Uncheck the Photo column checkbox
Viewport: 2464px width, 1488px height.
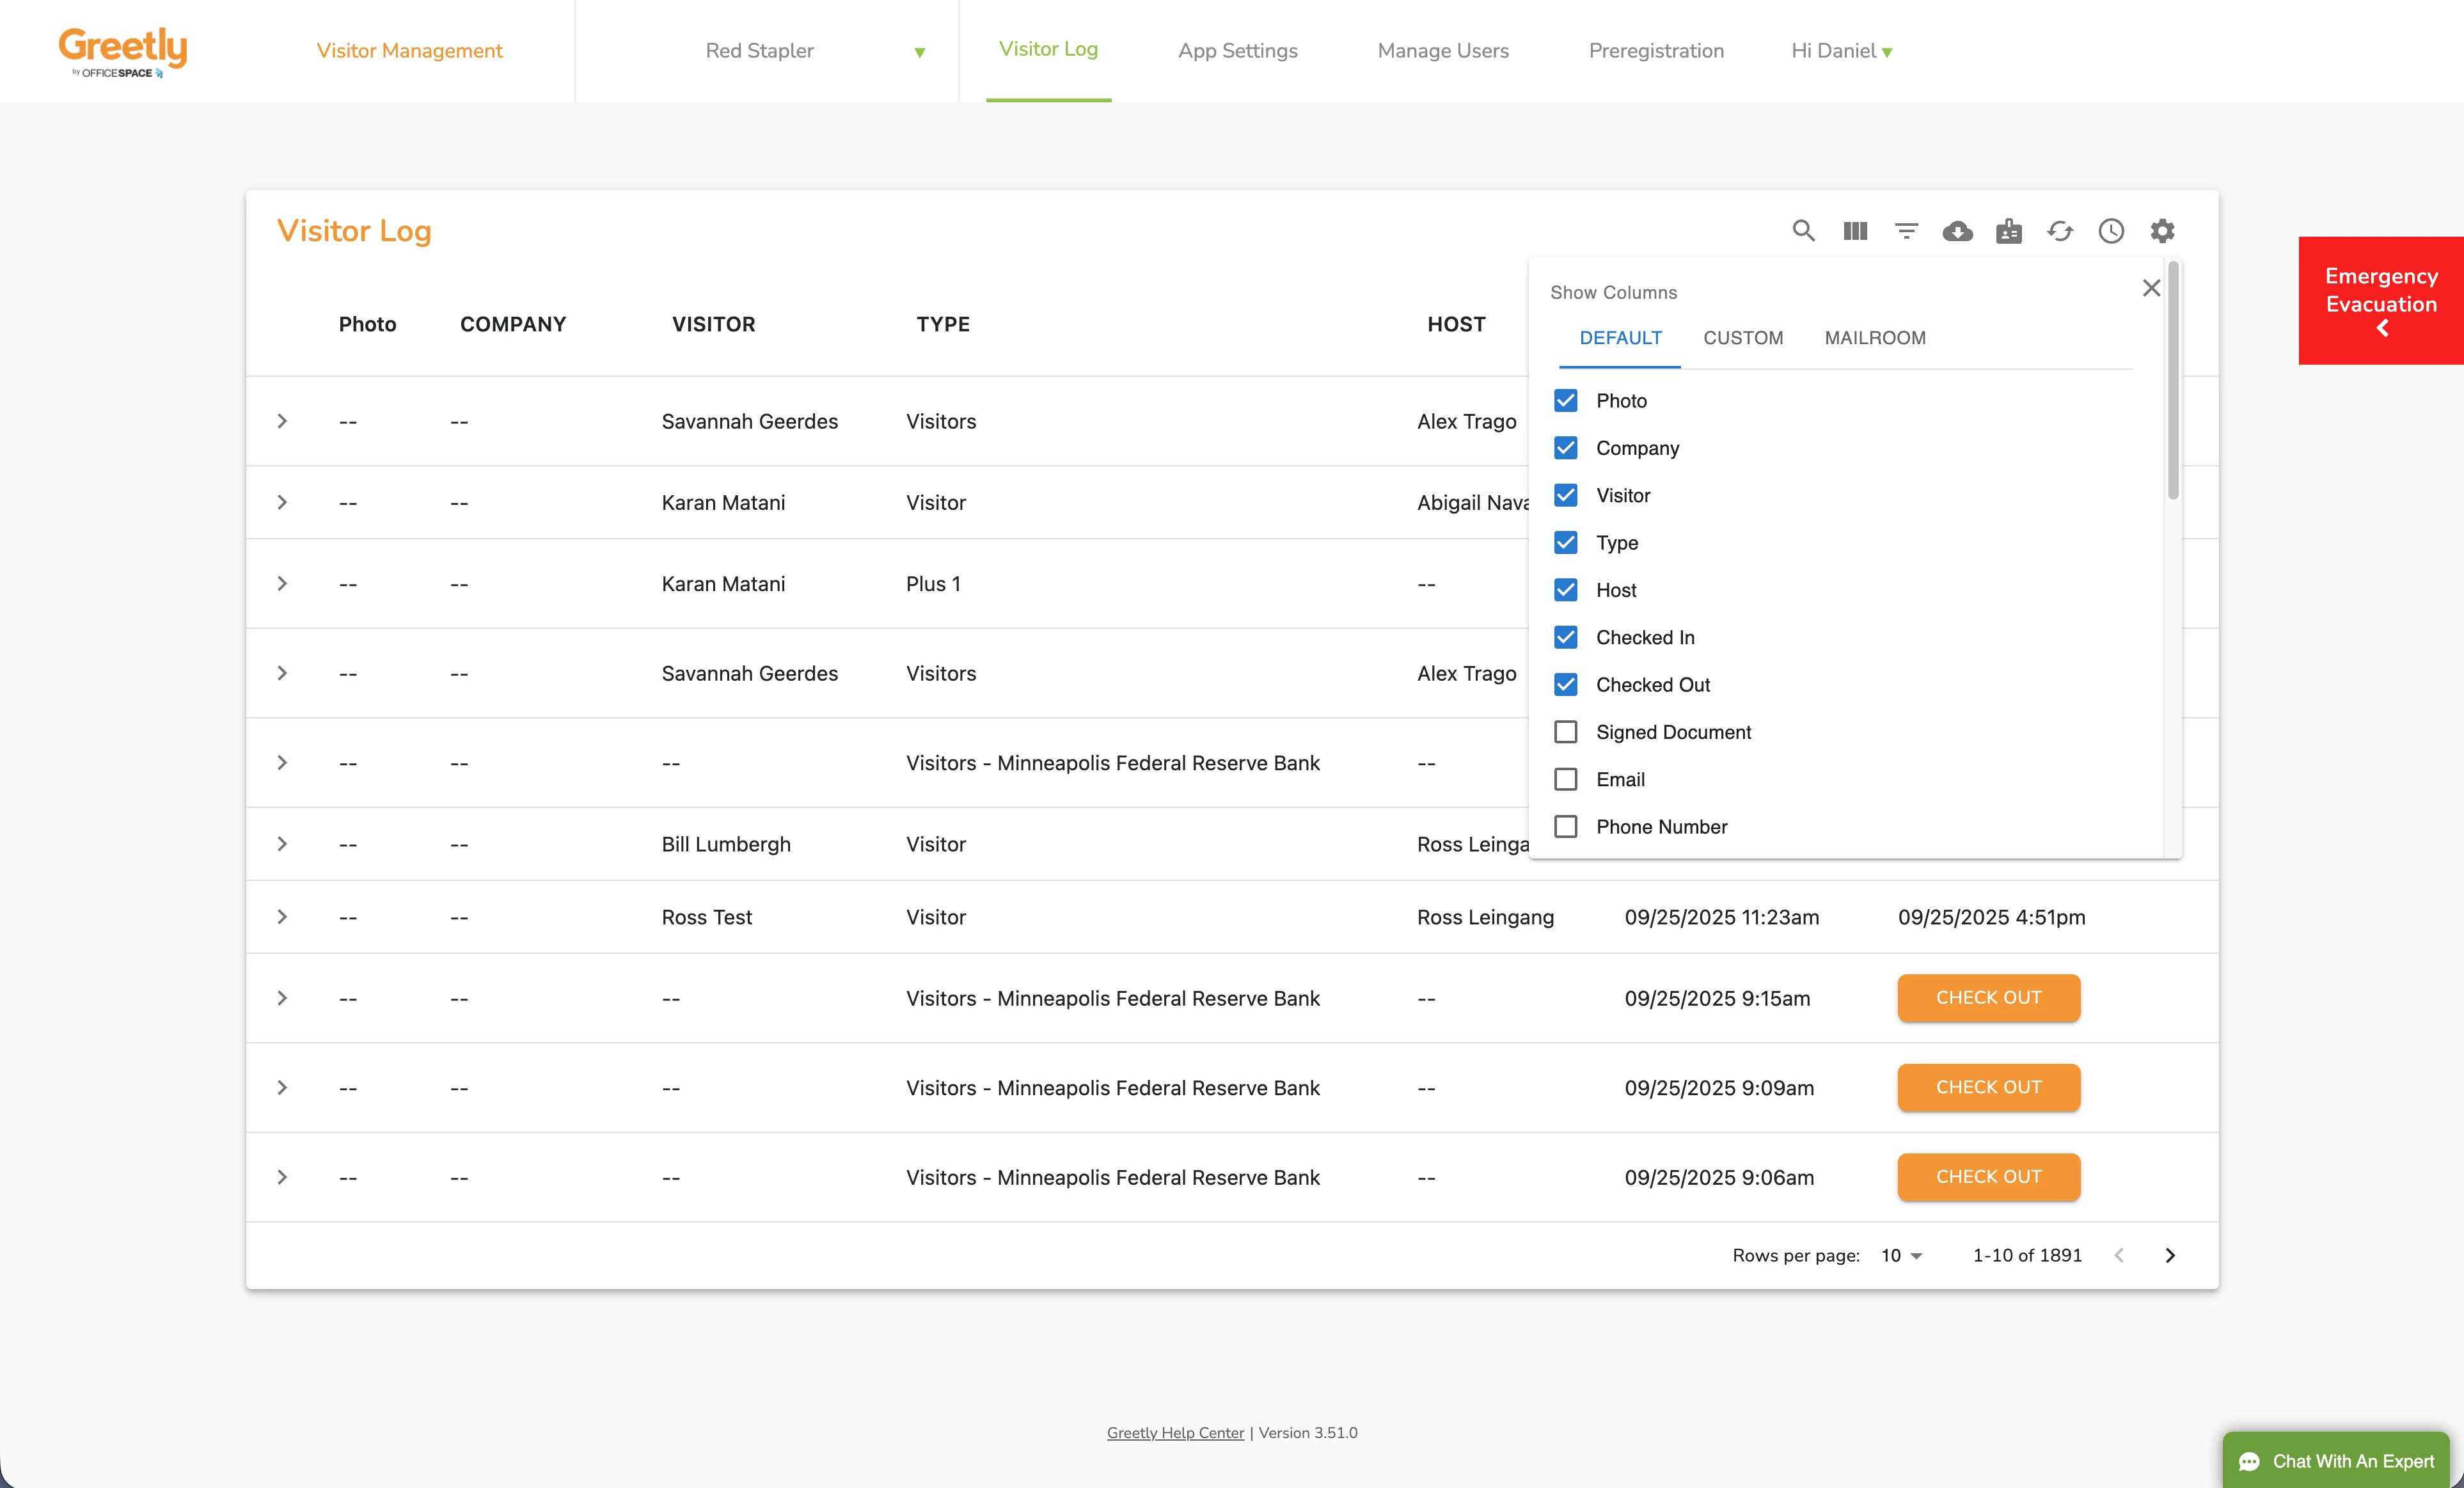click(x=1566, y=401)
